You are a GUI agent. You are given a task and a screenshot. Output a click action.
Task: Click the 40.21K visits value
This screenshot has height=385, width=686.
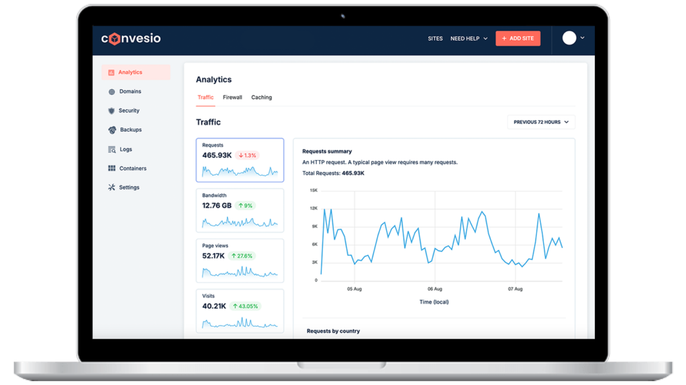[x=214, y=306]
